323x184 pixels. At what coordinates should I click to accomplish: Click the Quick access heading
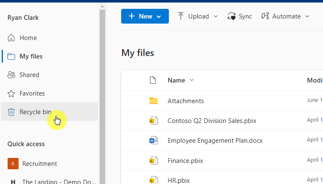point(26,144)
